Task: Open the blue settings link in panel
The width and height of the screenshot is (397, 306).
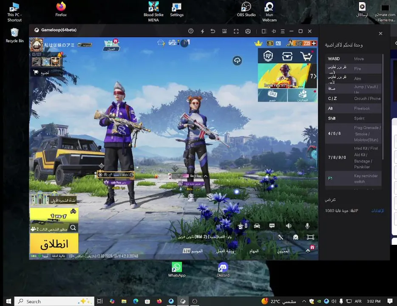Action: click(377, 210)
